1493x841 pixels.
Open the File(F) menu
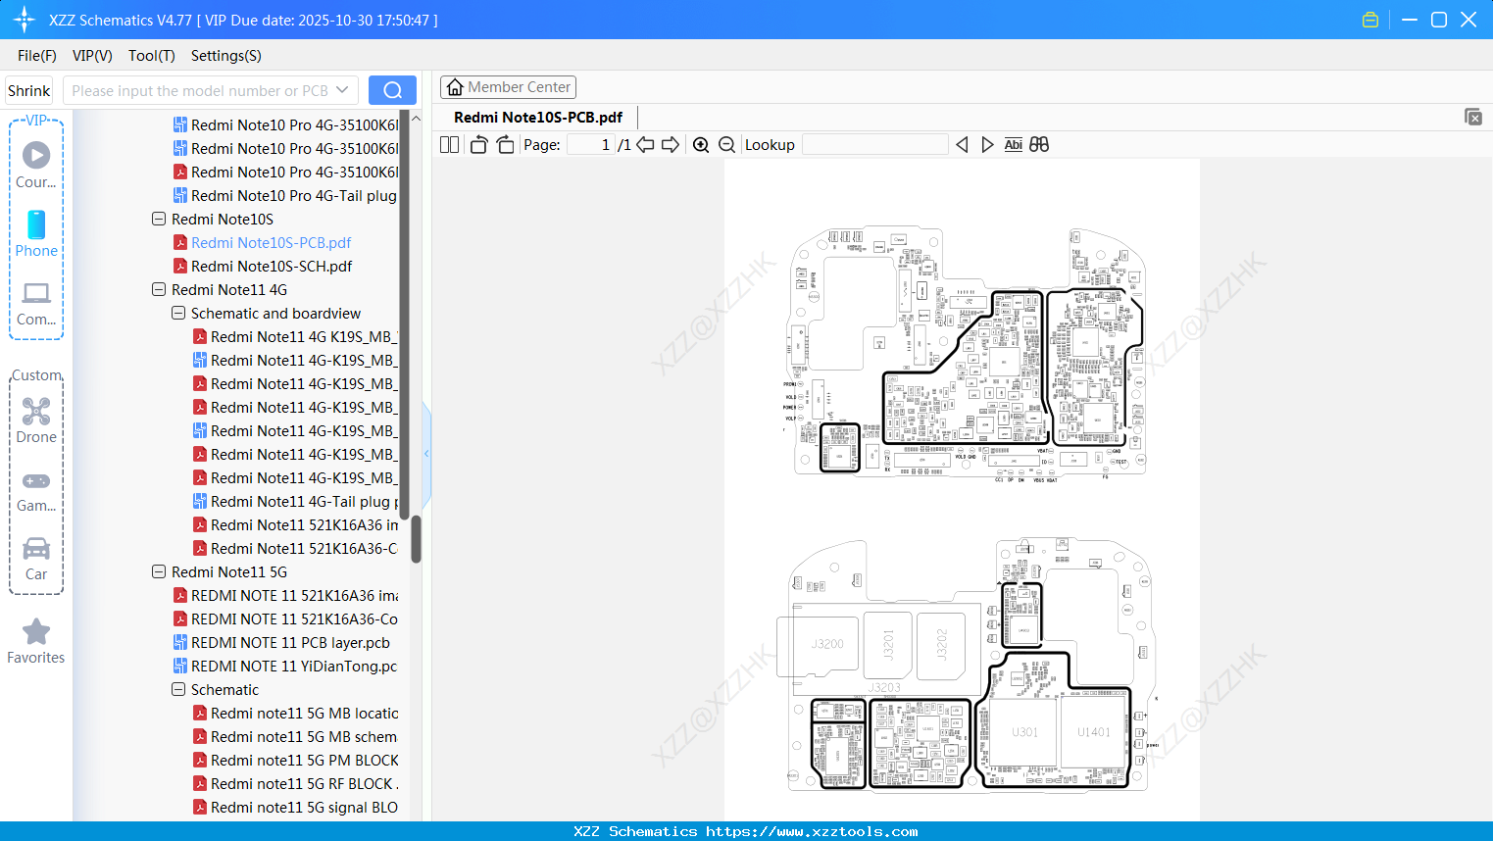pyautogui.click(x=37, y=56)
